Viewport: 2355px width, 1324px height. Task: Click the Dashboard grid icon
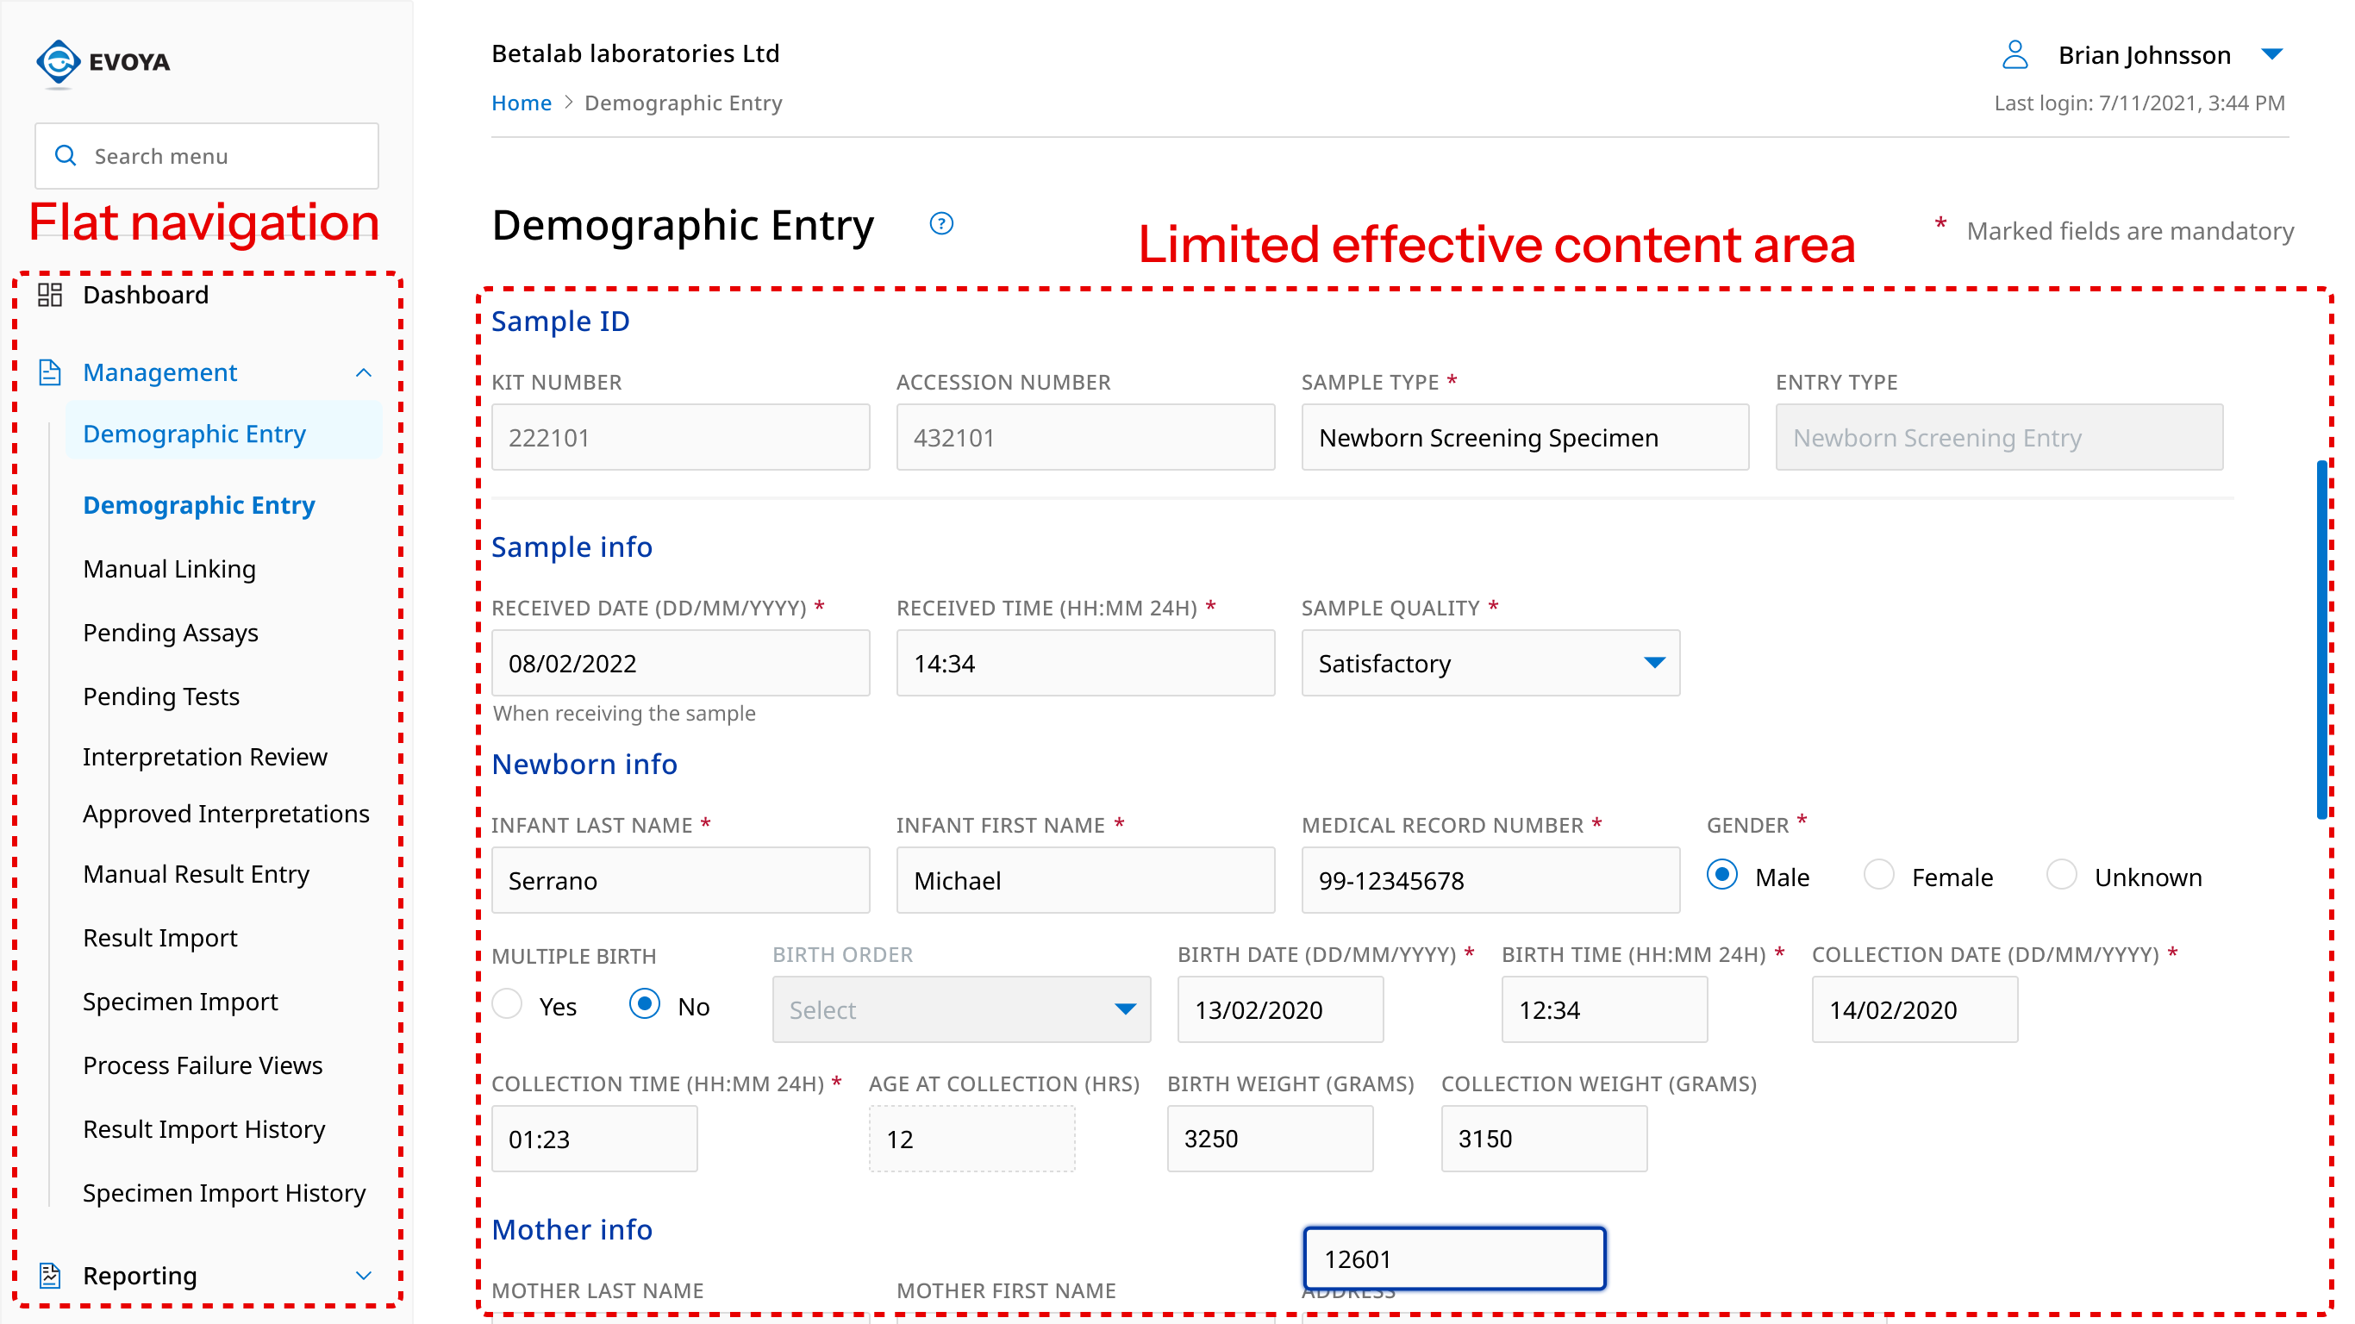(x=49, y=296)
